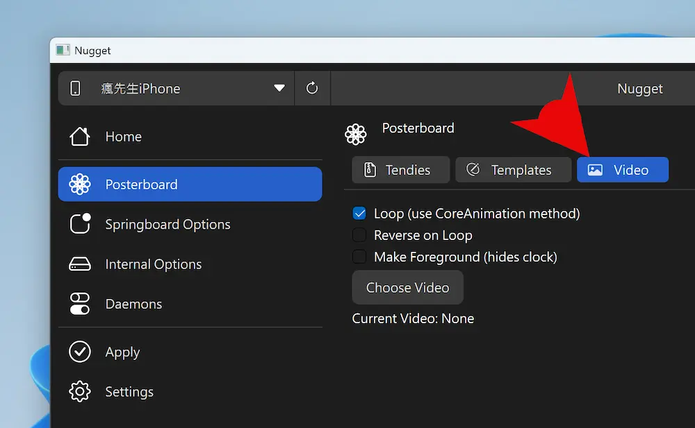Switch to the Tendies tab
The width and height of the screenshot is (695, 428).
(400, 170)
